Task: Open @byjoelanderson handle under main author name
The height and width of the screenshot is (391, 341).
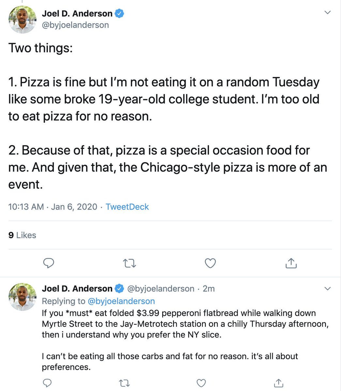Action: point(75,25)
